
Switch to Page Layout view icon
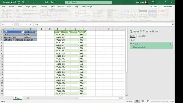click(142, 101)
